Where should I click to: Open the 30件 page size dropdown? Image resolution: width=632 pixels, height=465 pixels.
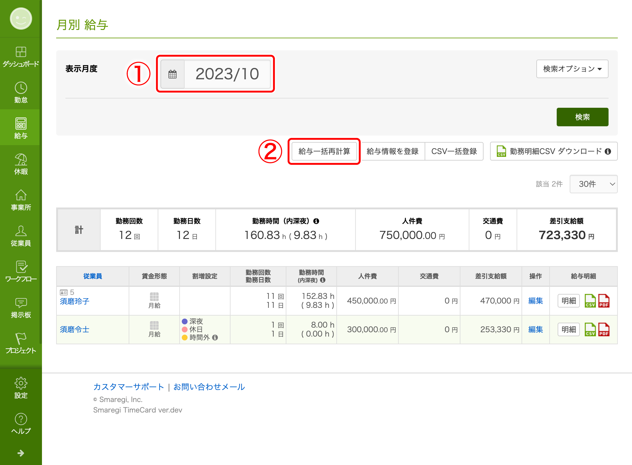coord(593,184)
